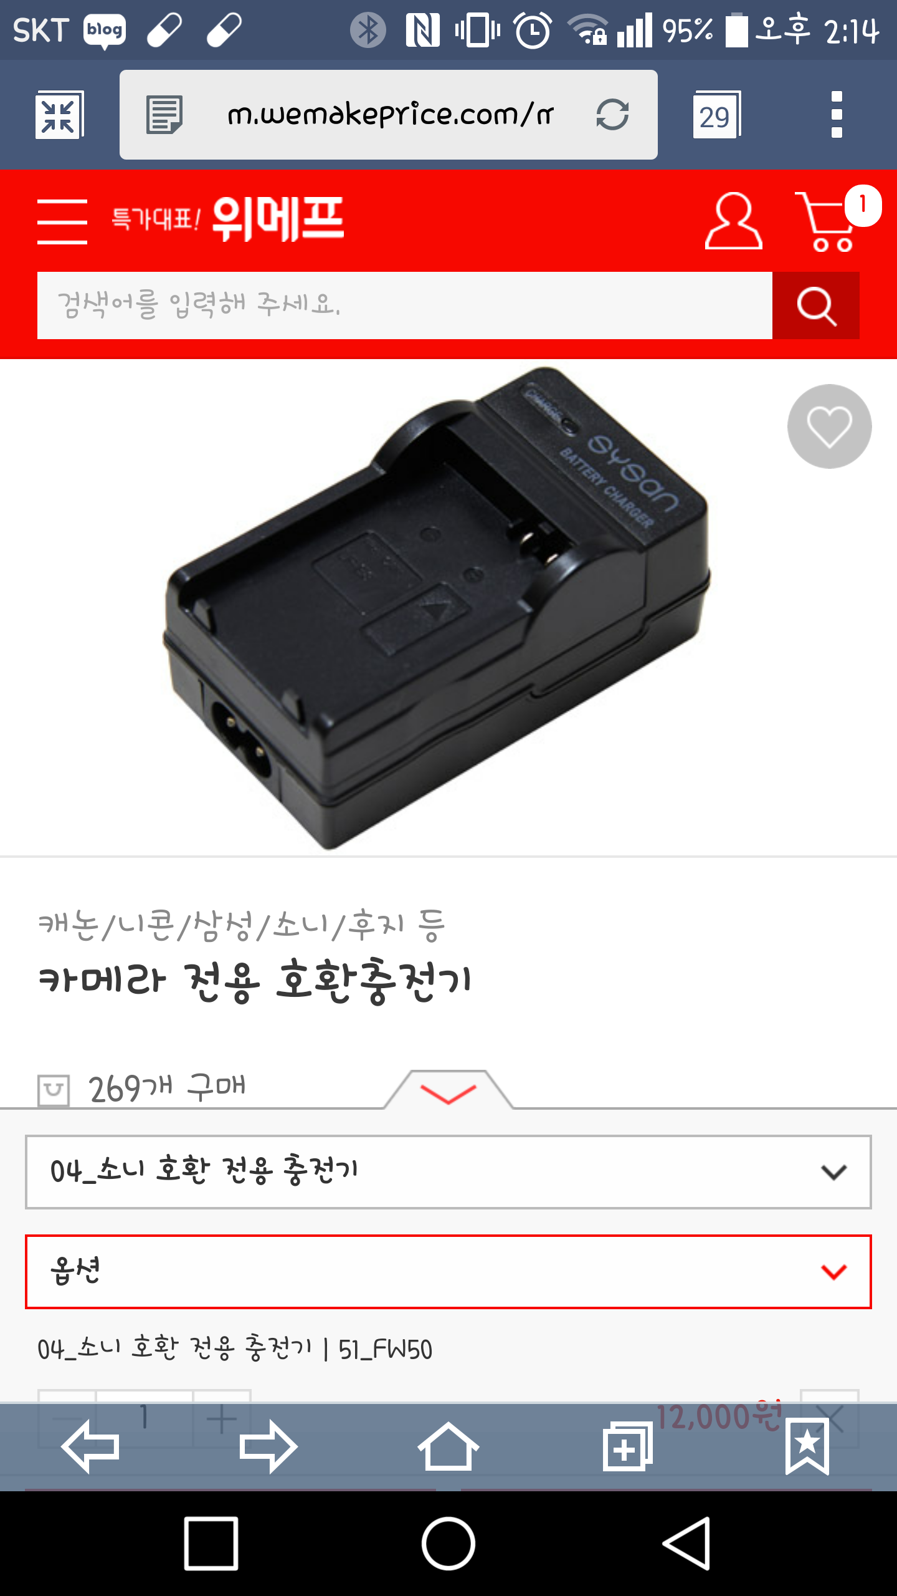Tap the red search magnifier button
The width and height of the screenshot is (897, 1596).
(x=816, y=305)
